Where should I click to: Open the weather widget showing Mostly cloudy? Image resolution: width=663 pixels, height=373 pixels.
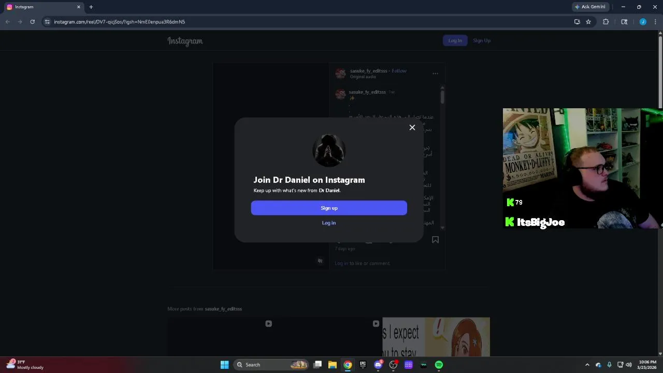tap(25, 365)
